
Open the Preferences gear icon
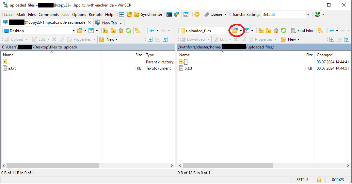(x=197, y=15)
